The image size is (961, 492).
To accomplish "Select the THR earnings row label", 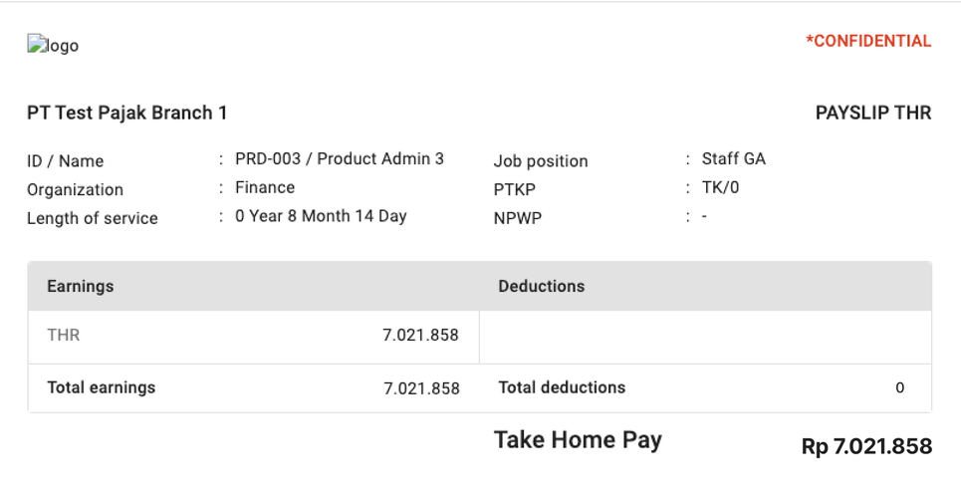I will pyautogui.click(x=64, y=336).
